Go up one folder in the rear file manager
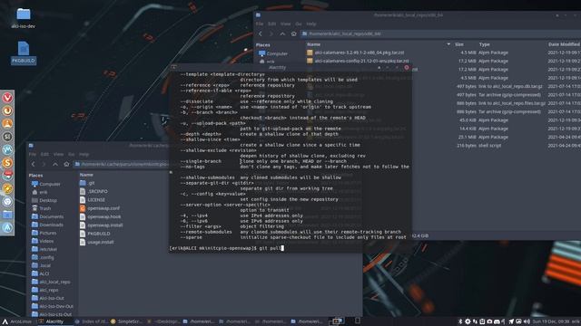 click(x=282, y=34)
